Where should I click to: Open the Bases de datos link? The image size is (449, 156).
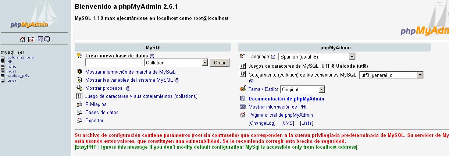point(102,113)
